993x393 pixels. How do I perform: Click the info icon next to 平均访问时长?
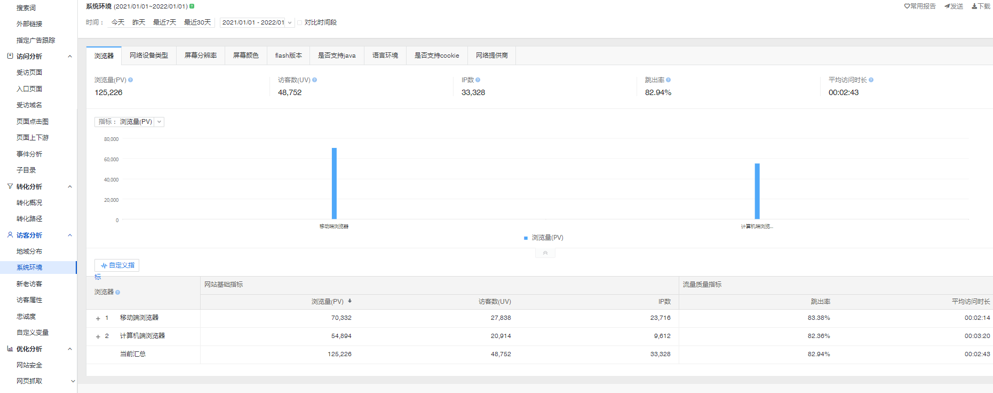[x=871, y=80]
